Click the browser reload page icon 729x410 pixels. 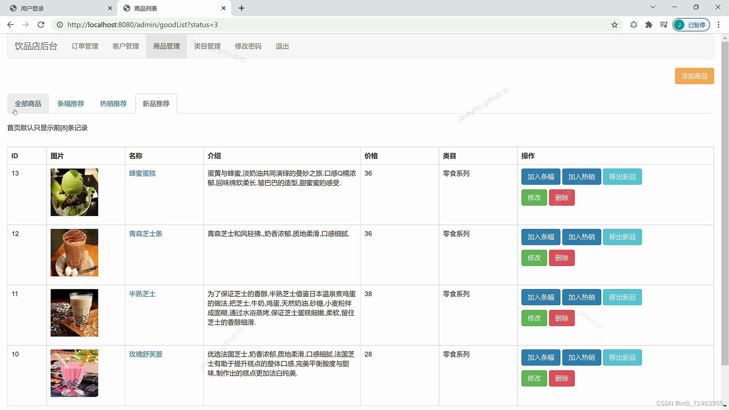tap(41, 25)
